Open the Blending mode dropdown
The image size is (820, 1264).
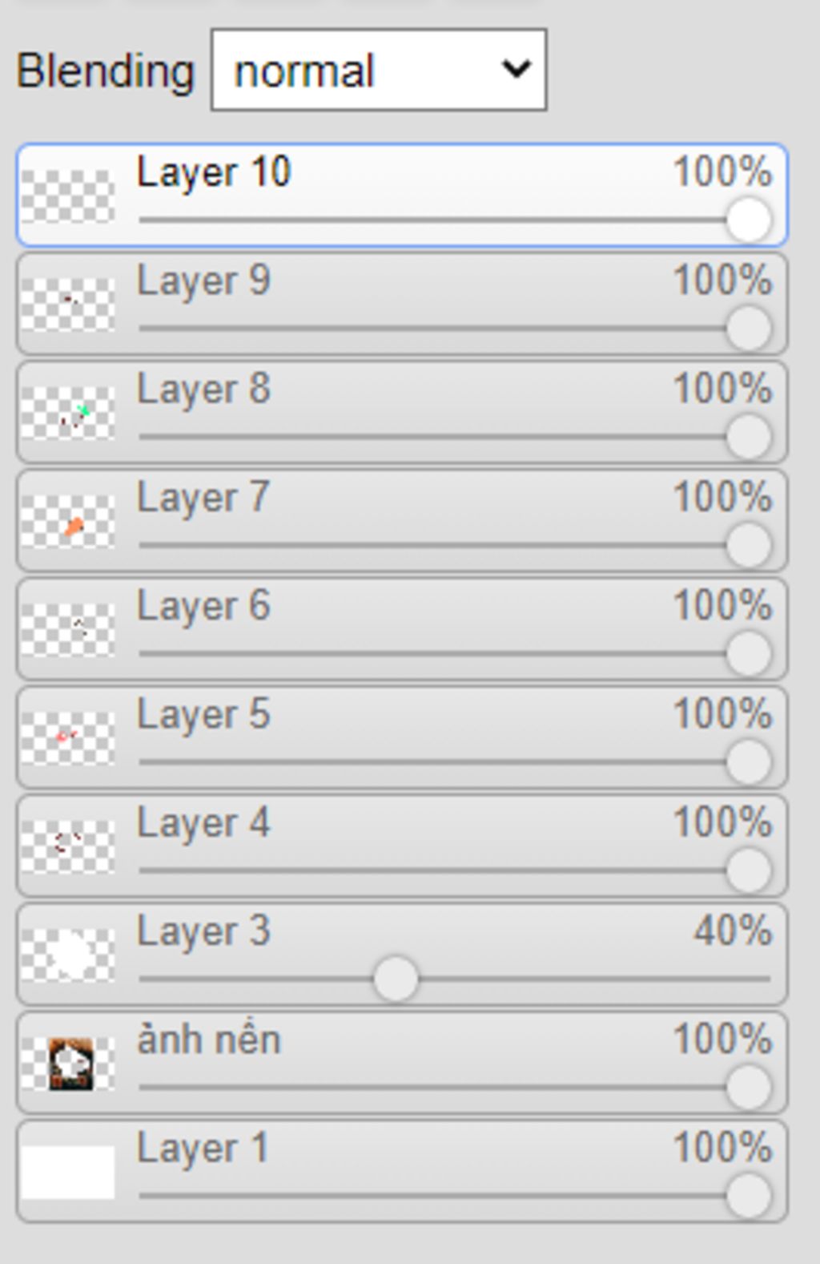(379, 70)
